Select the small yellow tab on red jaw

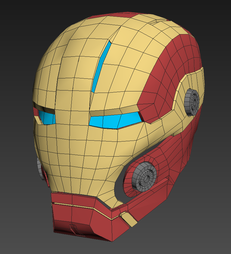(x=129, y=219)
